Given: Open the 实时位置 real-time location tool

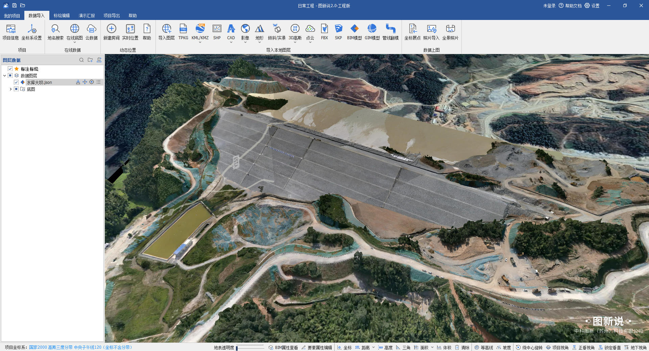Looking at the screenshot, I should point(130,32).
